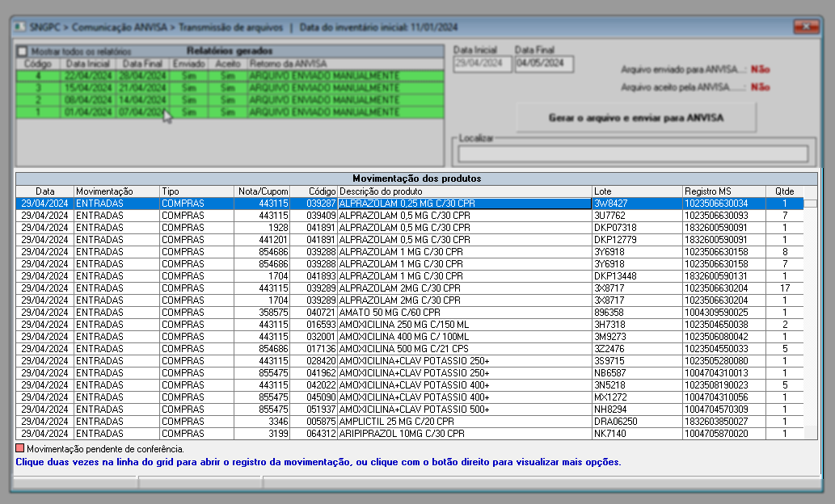Viewport: 835px width, 504px height.
Task: Close the Transmissão de arquivos window
Action: [806, 27]
